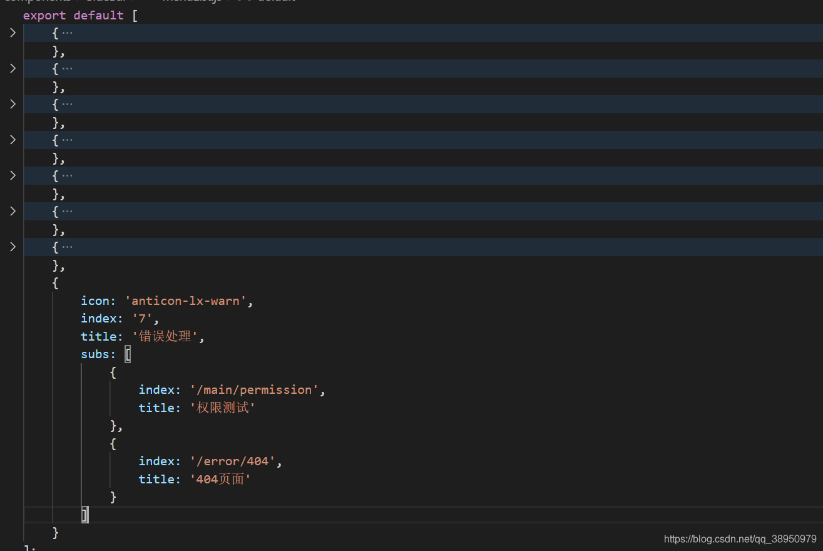Viewport: 823px width, 551px height.
Task: Expand the third folded code block
Action: click(12, 104)
